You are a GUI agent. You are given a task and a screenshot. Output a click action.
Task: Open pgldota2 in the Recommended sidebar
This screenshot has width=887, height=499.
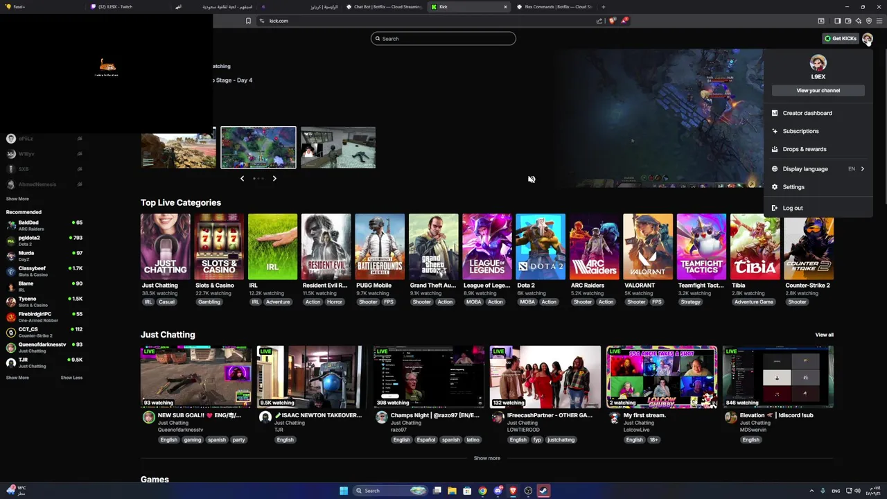tap(44, 240)
